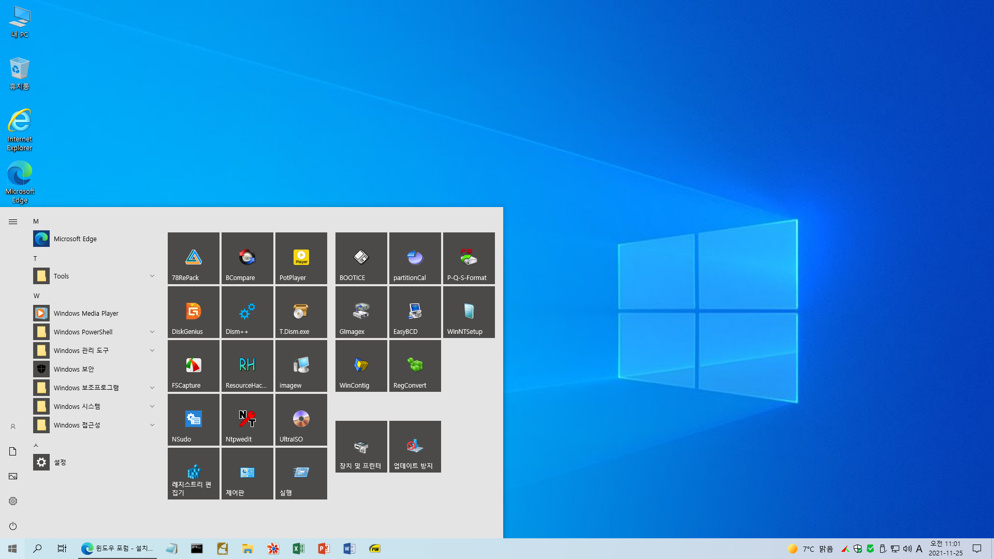Viewport: 994px width, 559px height.
Task: Open the imagew tile
Action: (301, 366)
